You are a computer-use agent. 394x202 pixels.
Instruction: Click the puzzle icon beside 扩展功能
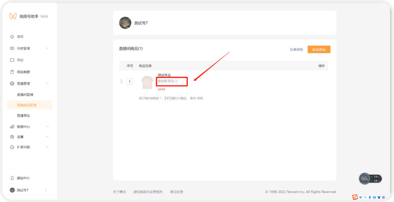click(x=12, y=147)
